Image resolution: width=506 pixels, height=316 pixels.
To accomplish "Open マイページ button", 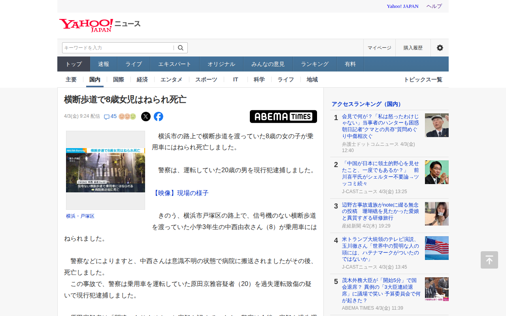I will 379,48.
